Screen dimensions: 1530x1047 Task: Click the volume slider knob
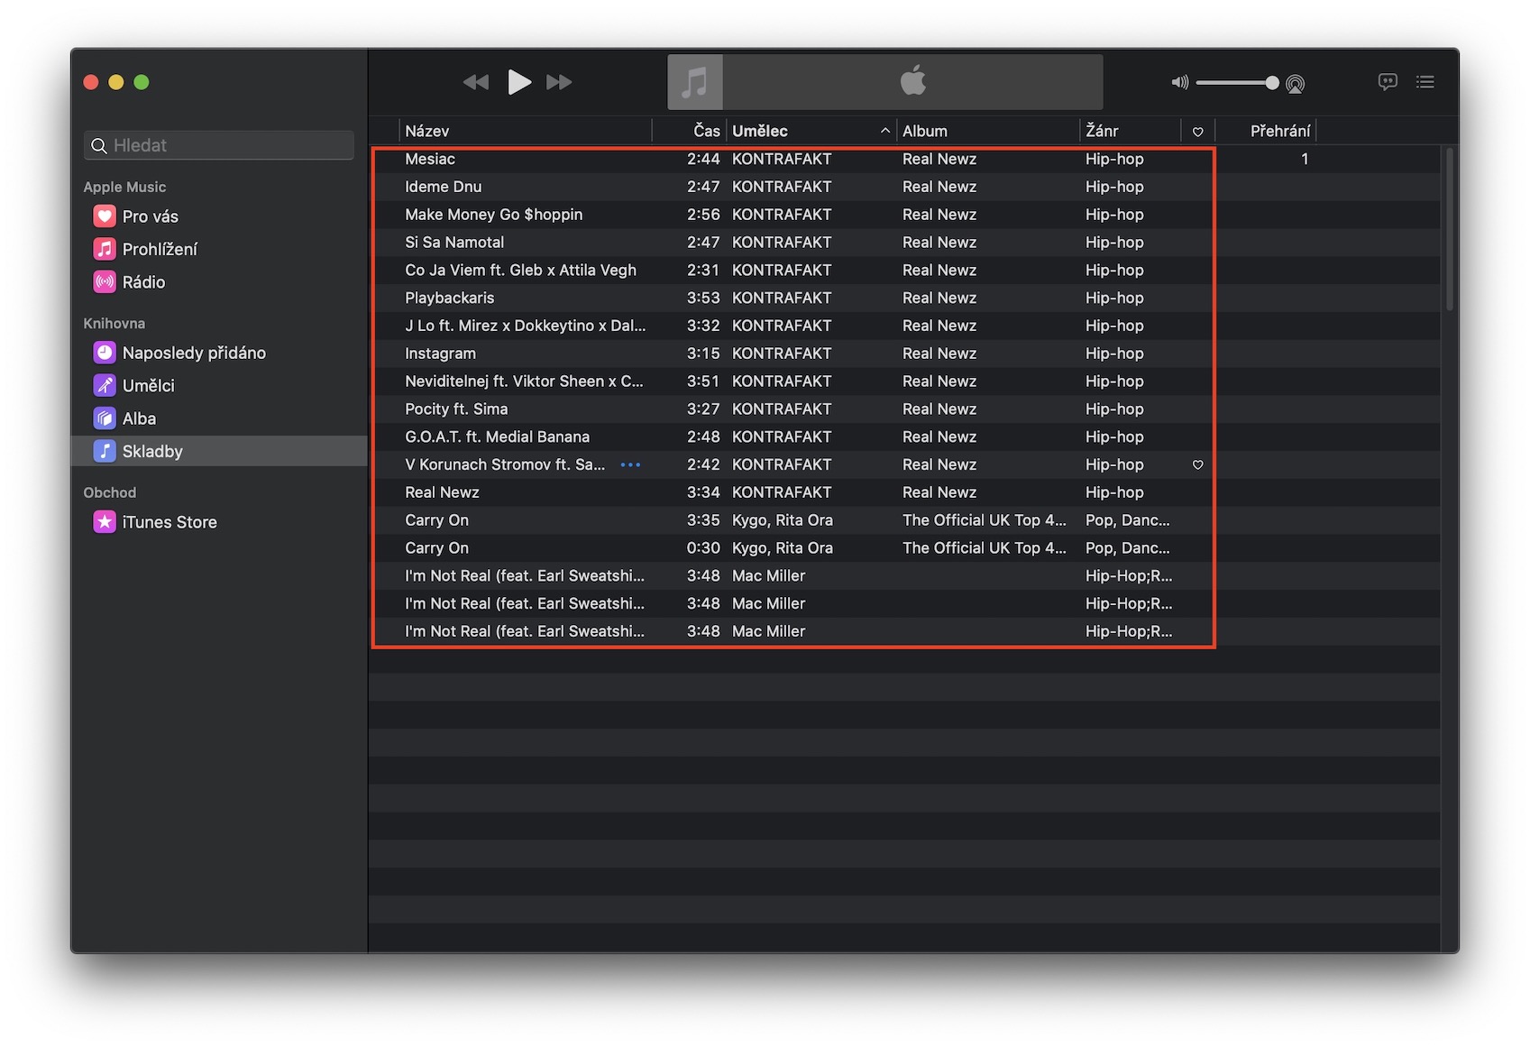tap(1271, 83)
